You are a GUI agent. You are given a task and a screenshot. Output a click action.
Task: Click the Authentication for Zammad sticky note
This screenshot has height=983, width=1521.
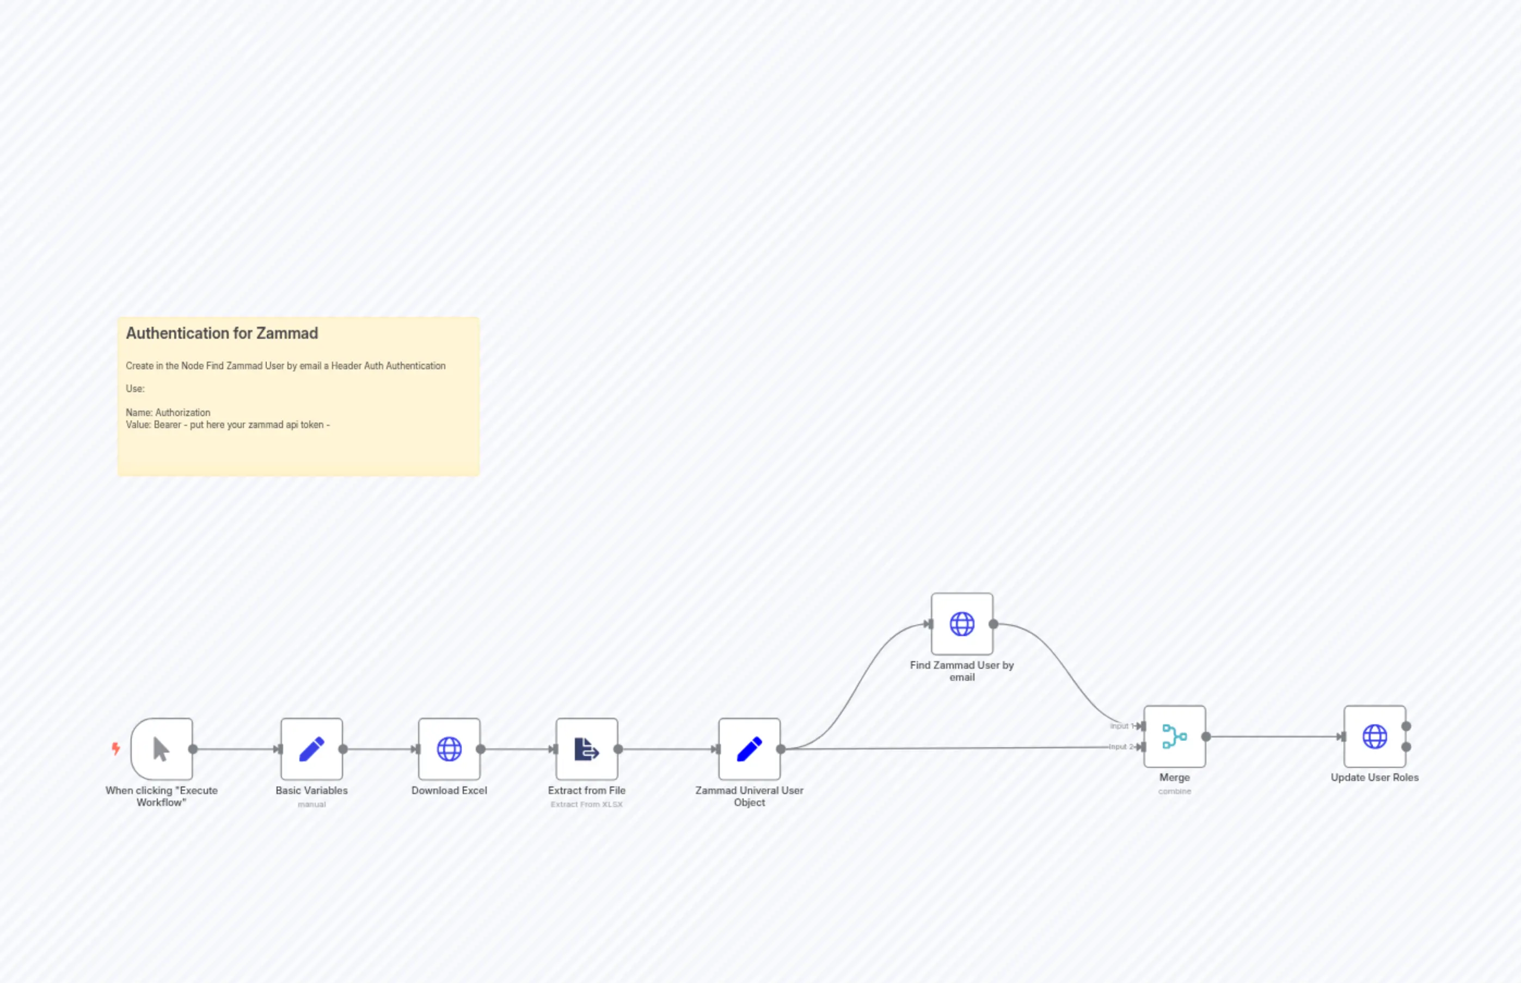tap(298, 396)
